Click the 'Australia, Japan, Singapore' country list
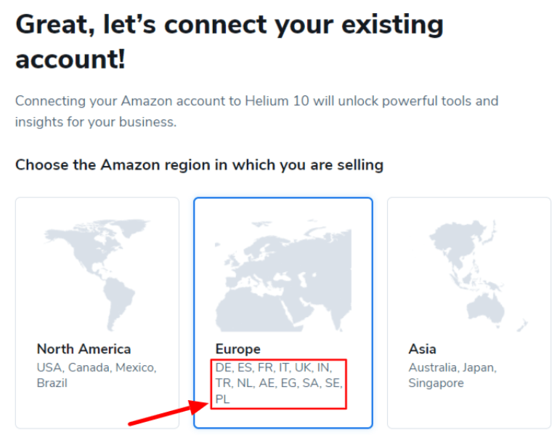This screenshot has height=435, width=560. coord(453,375)
